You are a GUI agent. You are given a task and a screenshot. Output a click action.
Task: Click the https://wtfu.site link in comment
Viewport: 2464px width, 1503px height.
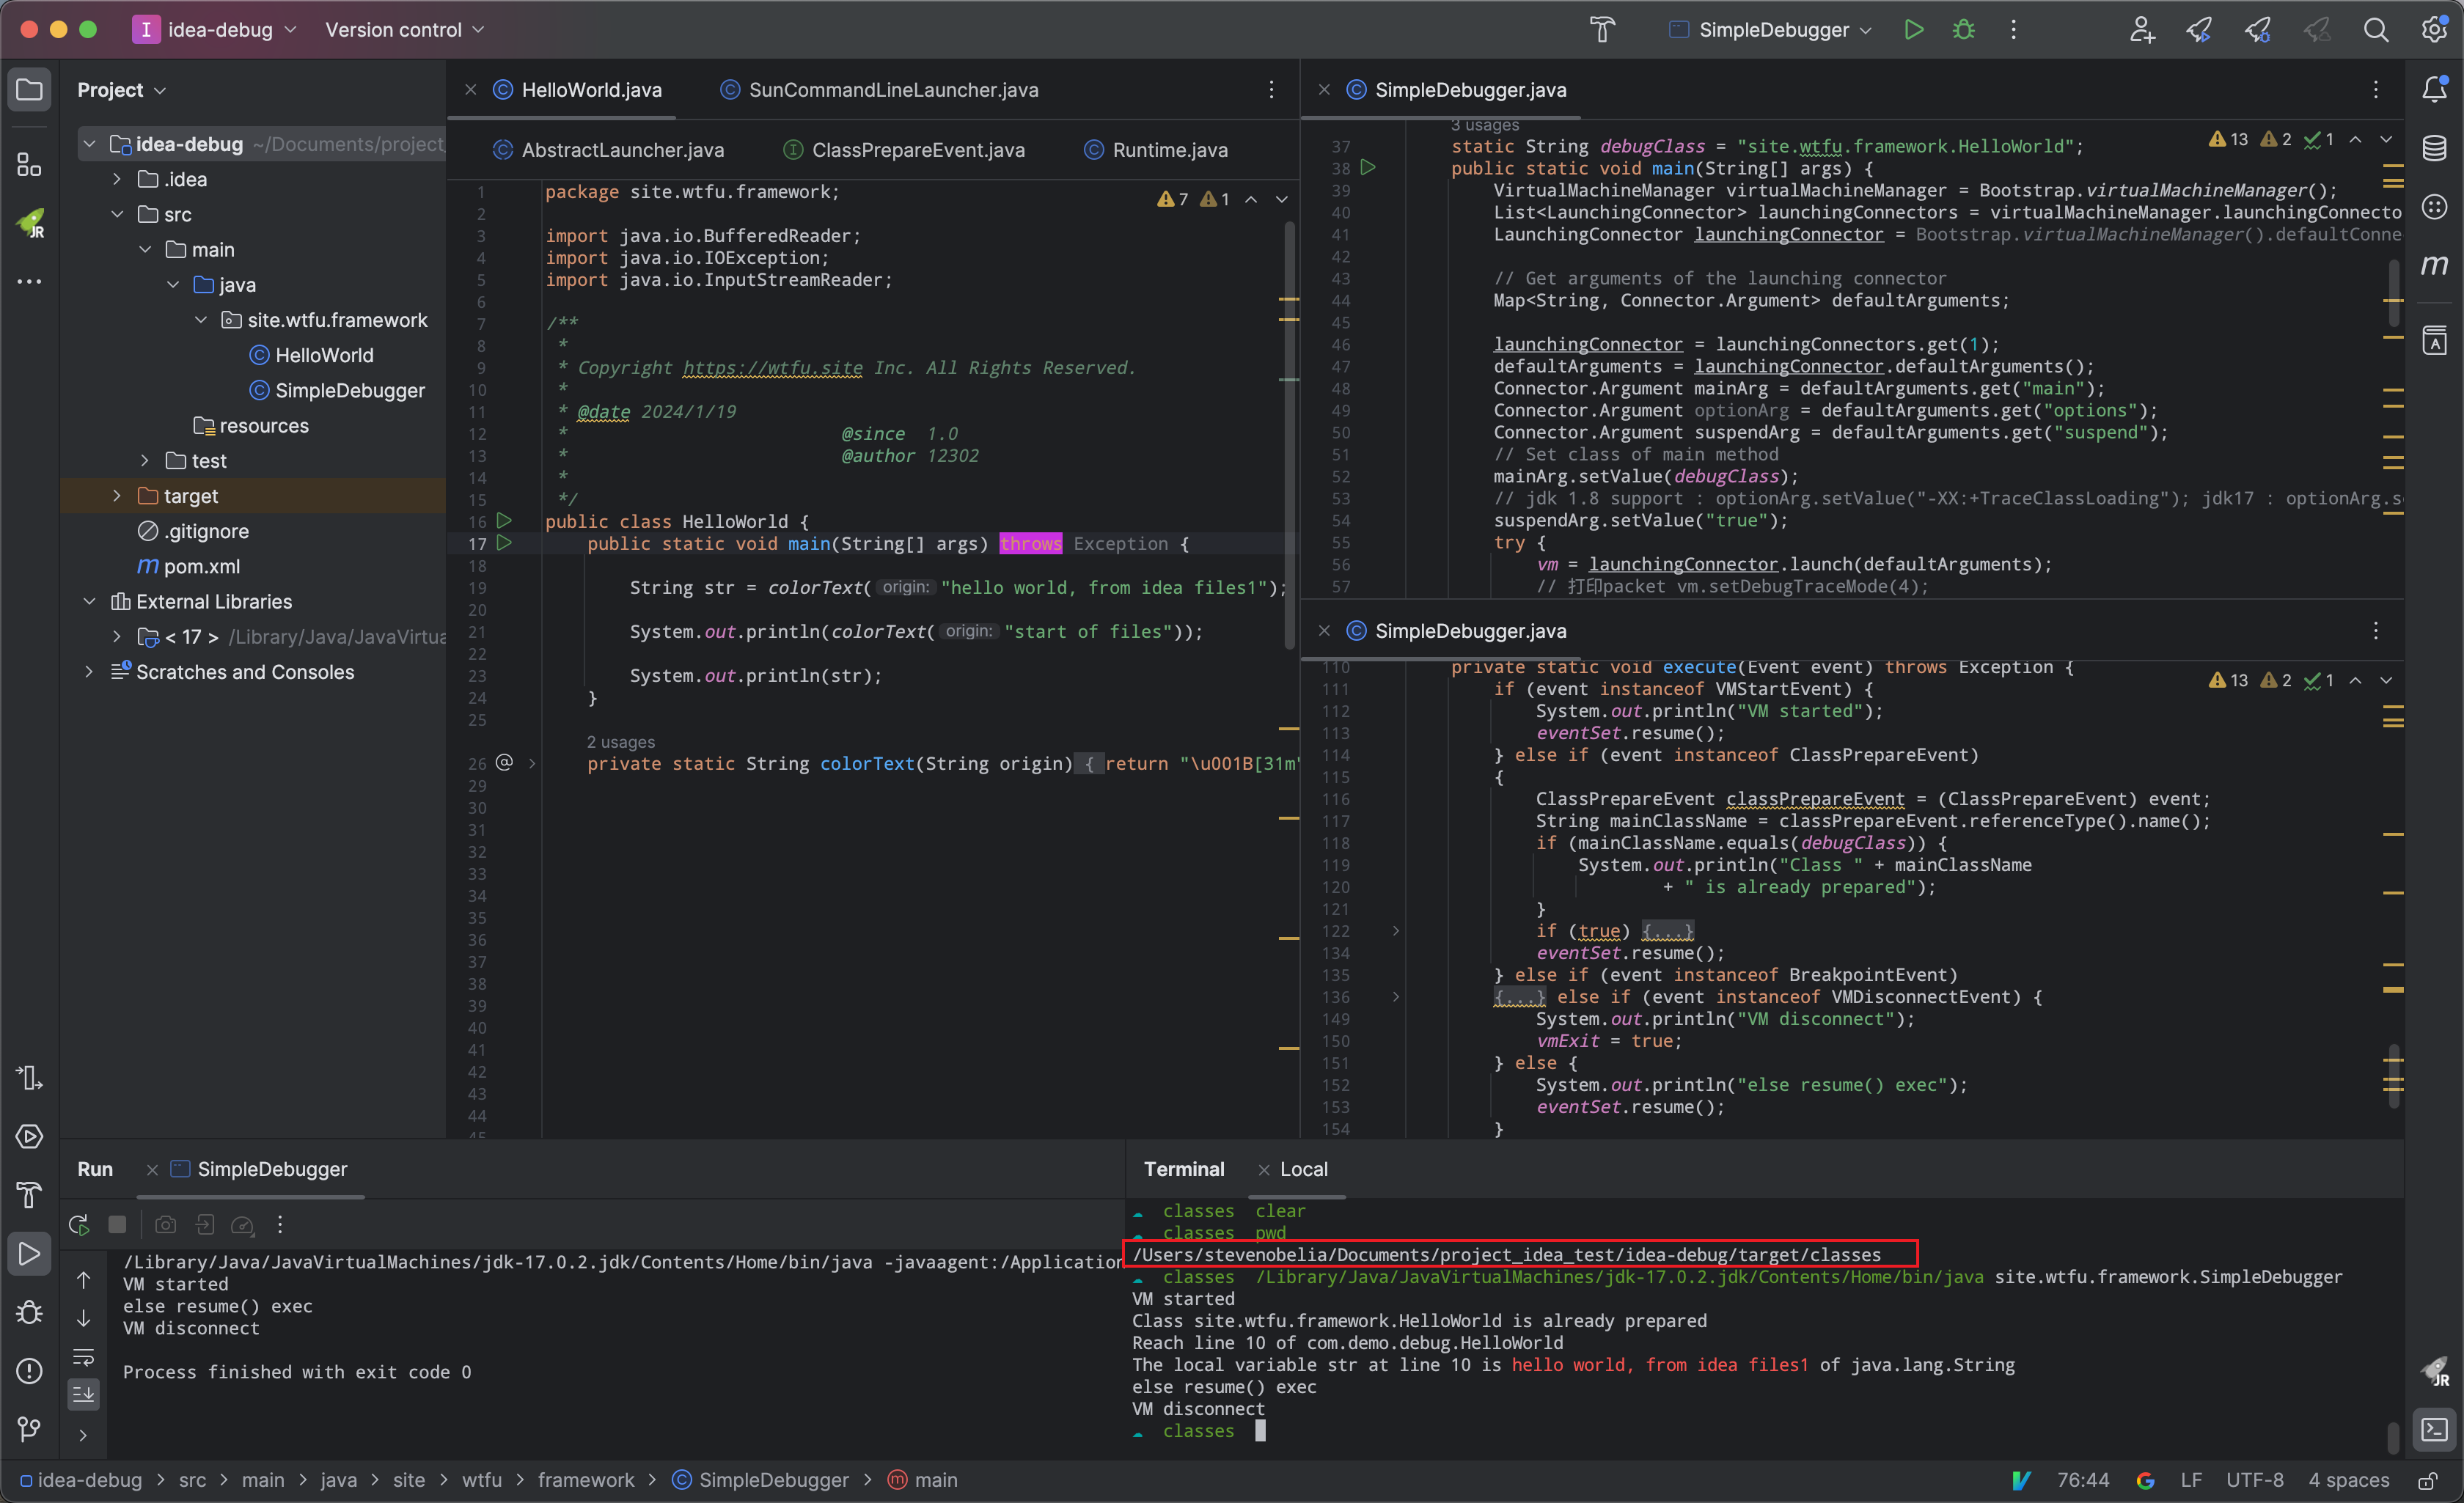[x=772, y=368]
